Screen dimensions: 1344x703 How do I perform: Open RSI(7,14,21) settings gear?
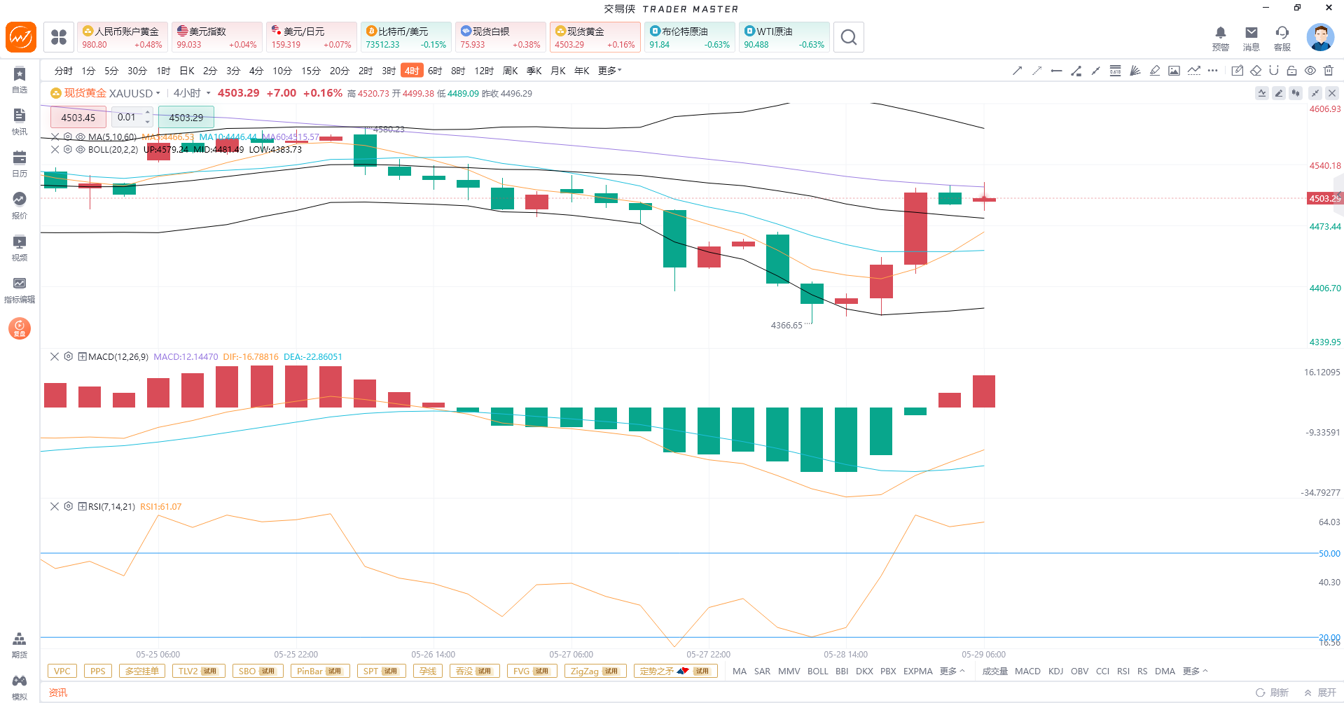[x=68, y=506]
